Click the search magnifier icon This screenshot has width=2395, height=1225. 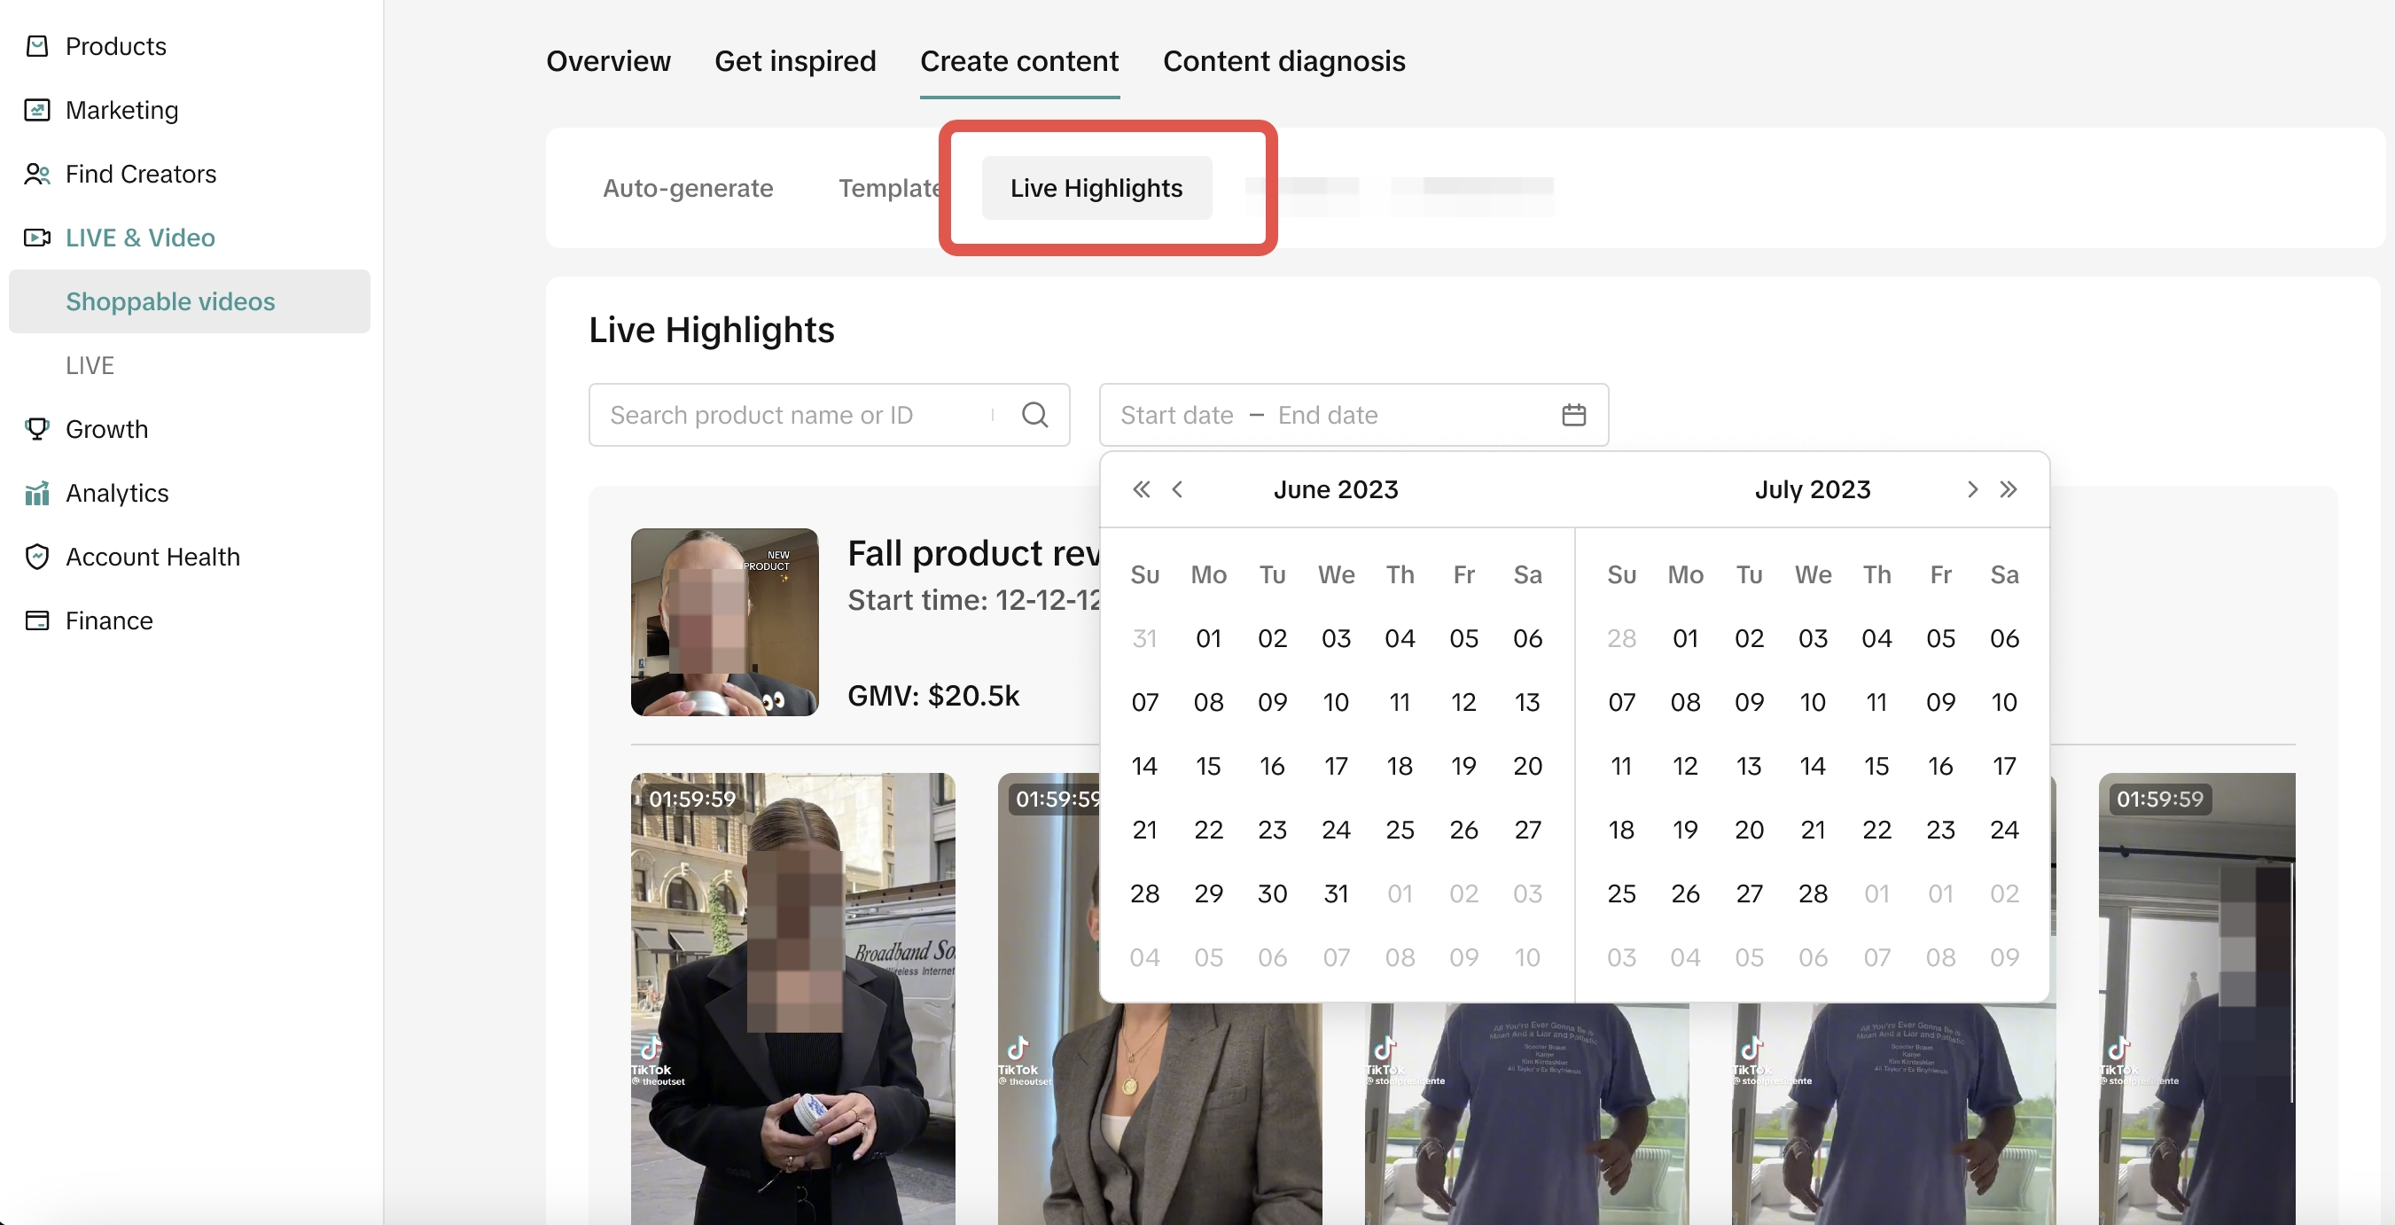(x=1034, y=415)
